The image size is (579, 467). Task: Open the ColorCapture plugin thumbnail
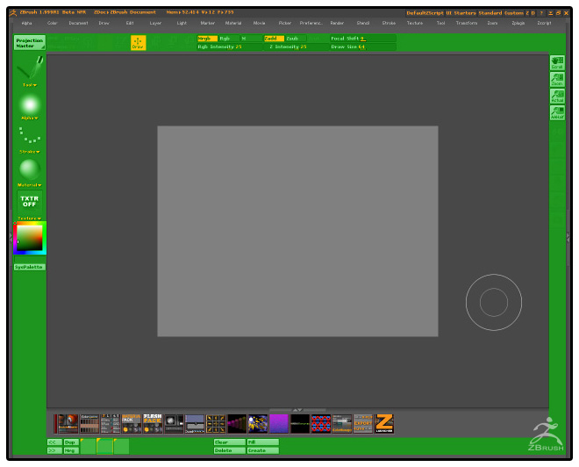[x=89, y=423]
